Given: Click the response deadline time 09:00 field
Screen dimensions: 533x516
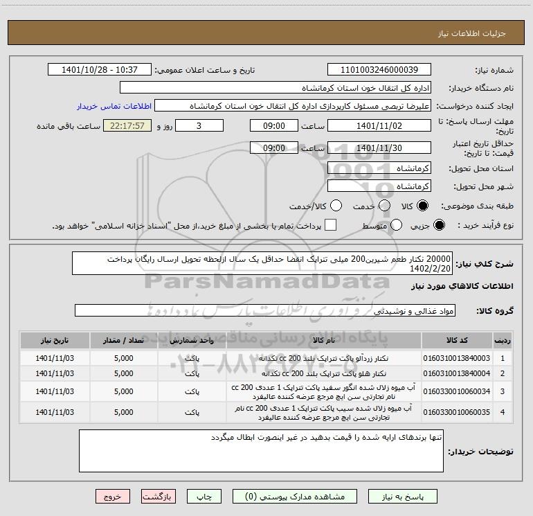Looking at the screenshot, I should [274, 125].
